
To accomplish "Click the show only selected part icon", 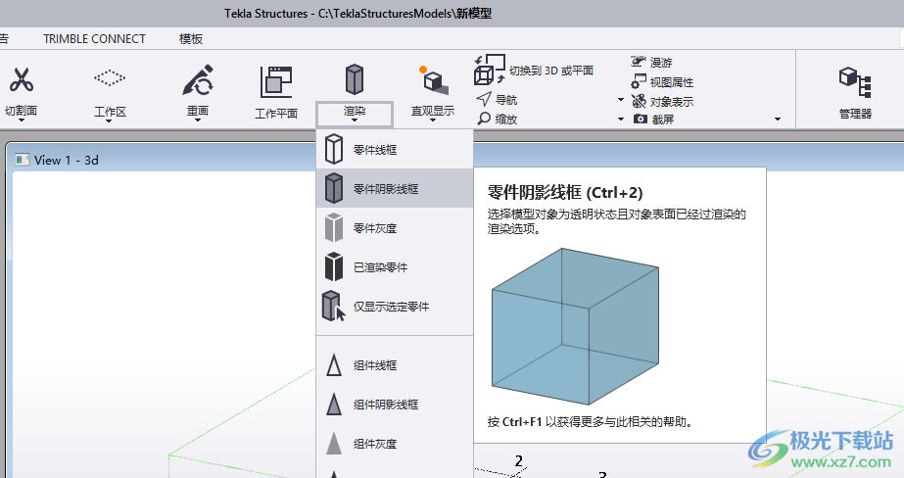I will [x=333, y=306].
